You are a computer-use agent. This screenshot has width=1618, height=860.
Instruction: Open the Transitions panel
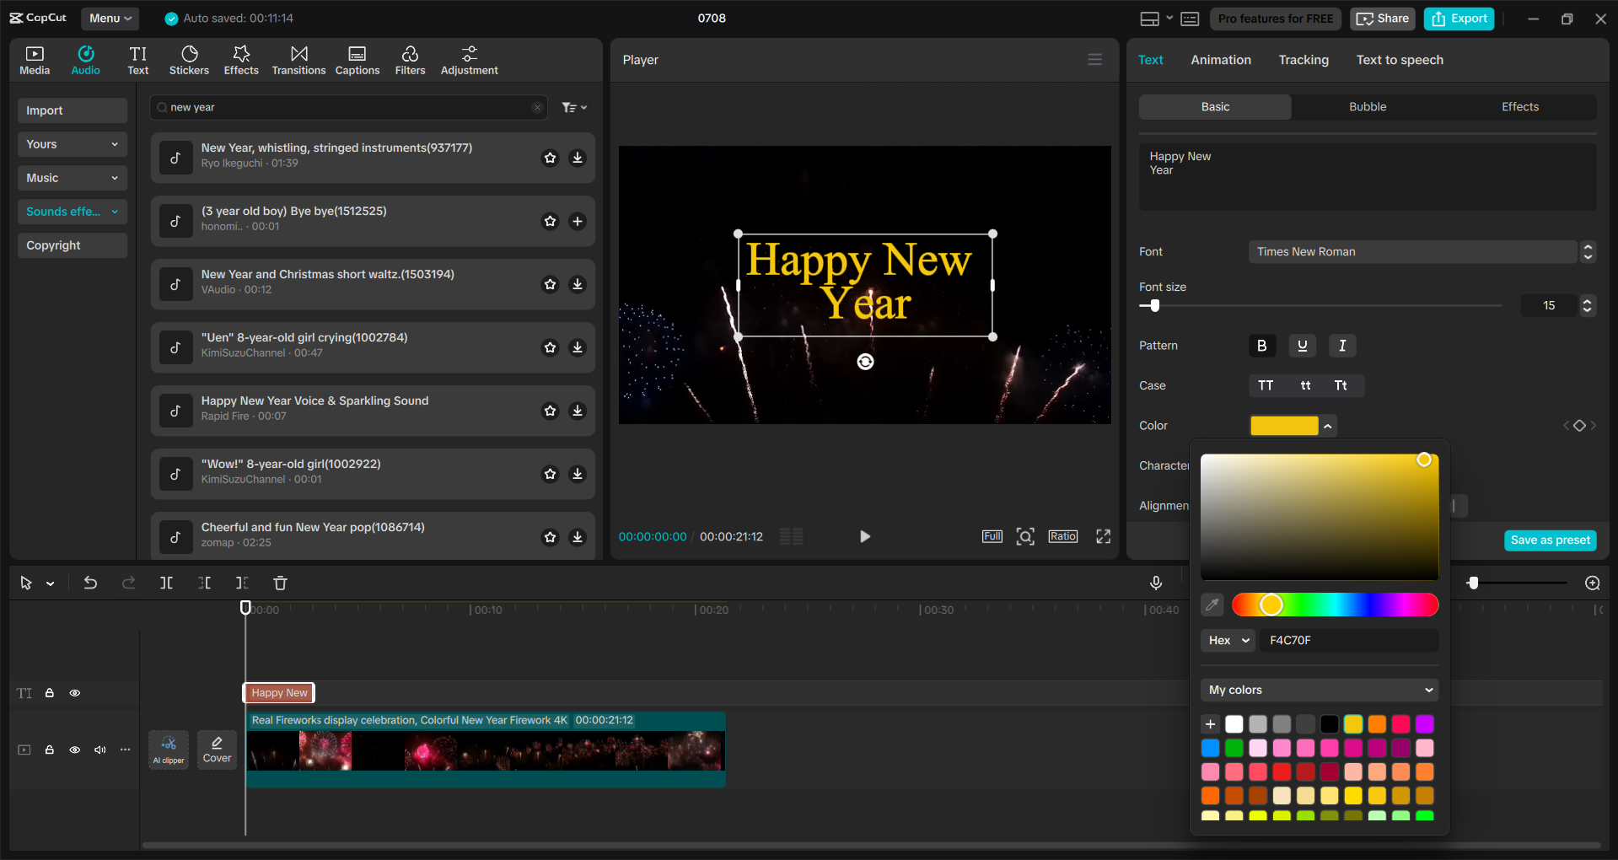click(x=298, y=59)
